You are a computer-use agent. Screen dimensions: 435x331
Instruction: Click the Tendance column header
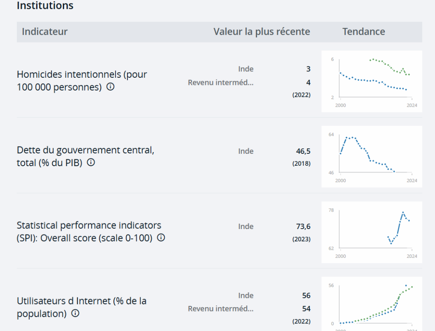tap(364, 31)
